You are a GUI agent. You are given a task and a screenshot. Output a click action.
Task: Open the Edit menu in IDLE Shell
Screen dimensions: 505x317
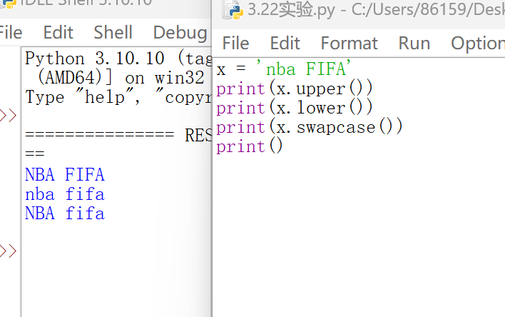pyautogui.click(x=58, y=32)
